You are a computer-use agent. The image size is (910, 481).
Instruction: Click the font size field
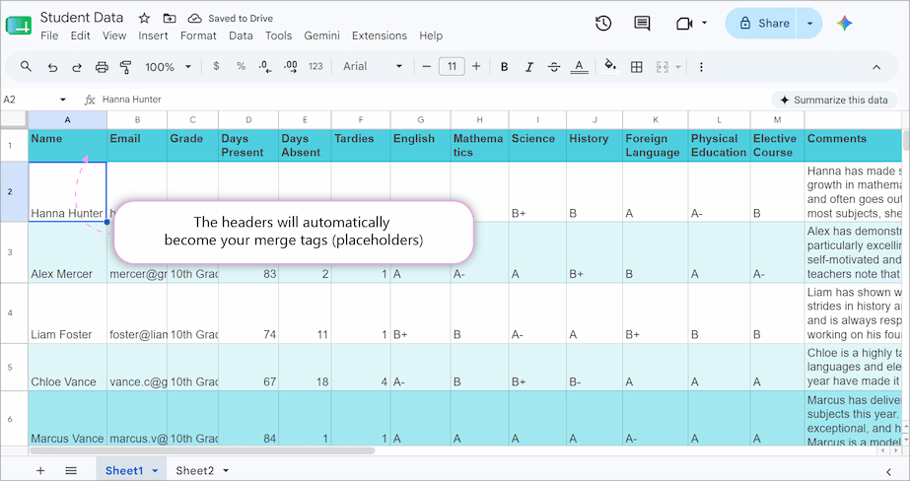[452, 67]
